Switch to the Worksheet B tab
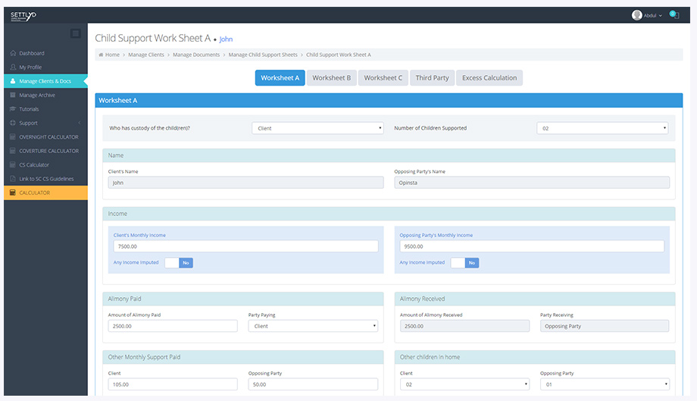Screen dimensions: 697x401 (331, 78)
